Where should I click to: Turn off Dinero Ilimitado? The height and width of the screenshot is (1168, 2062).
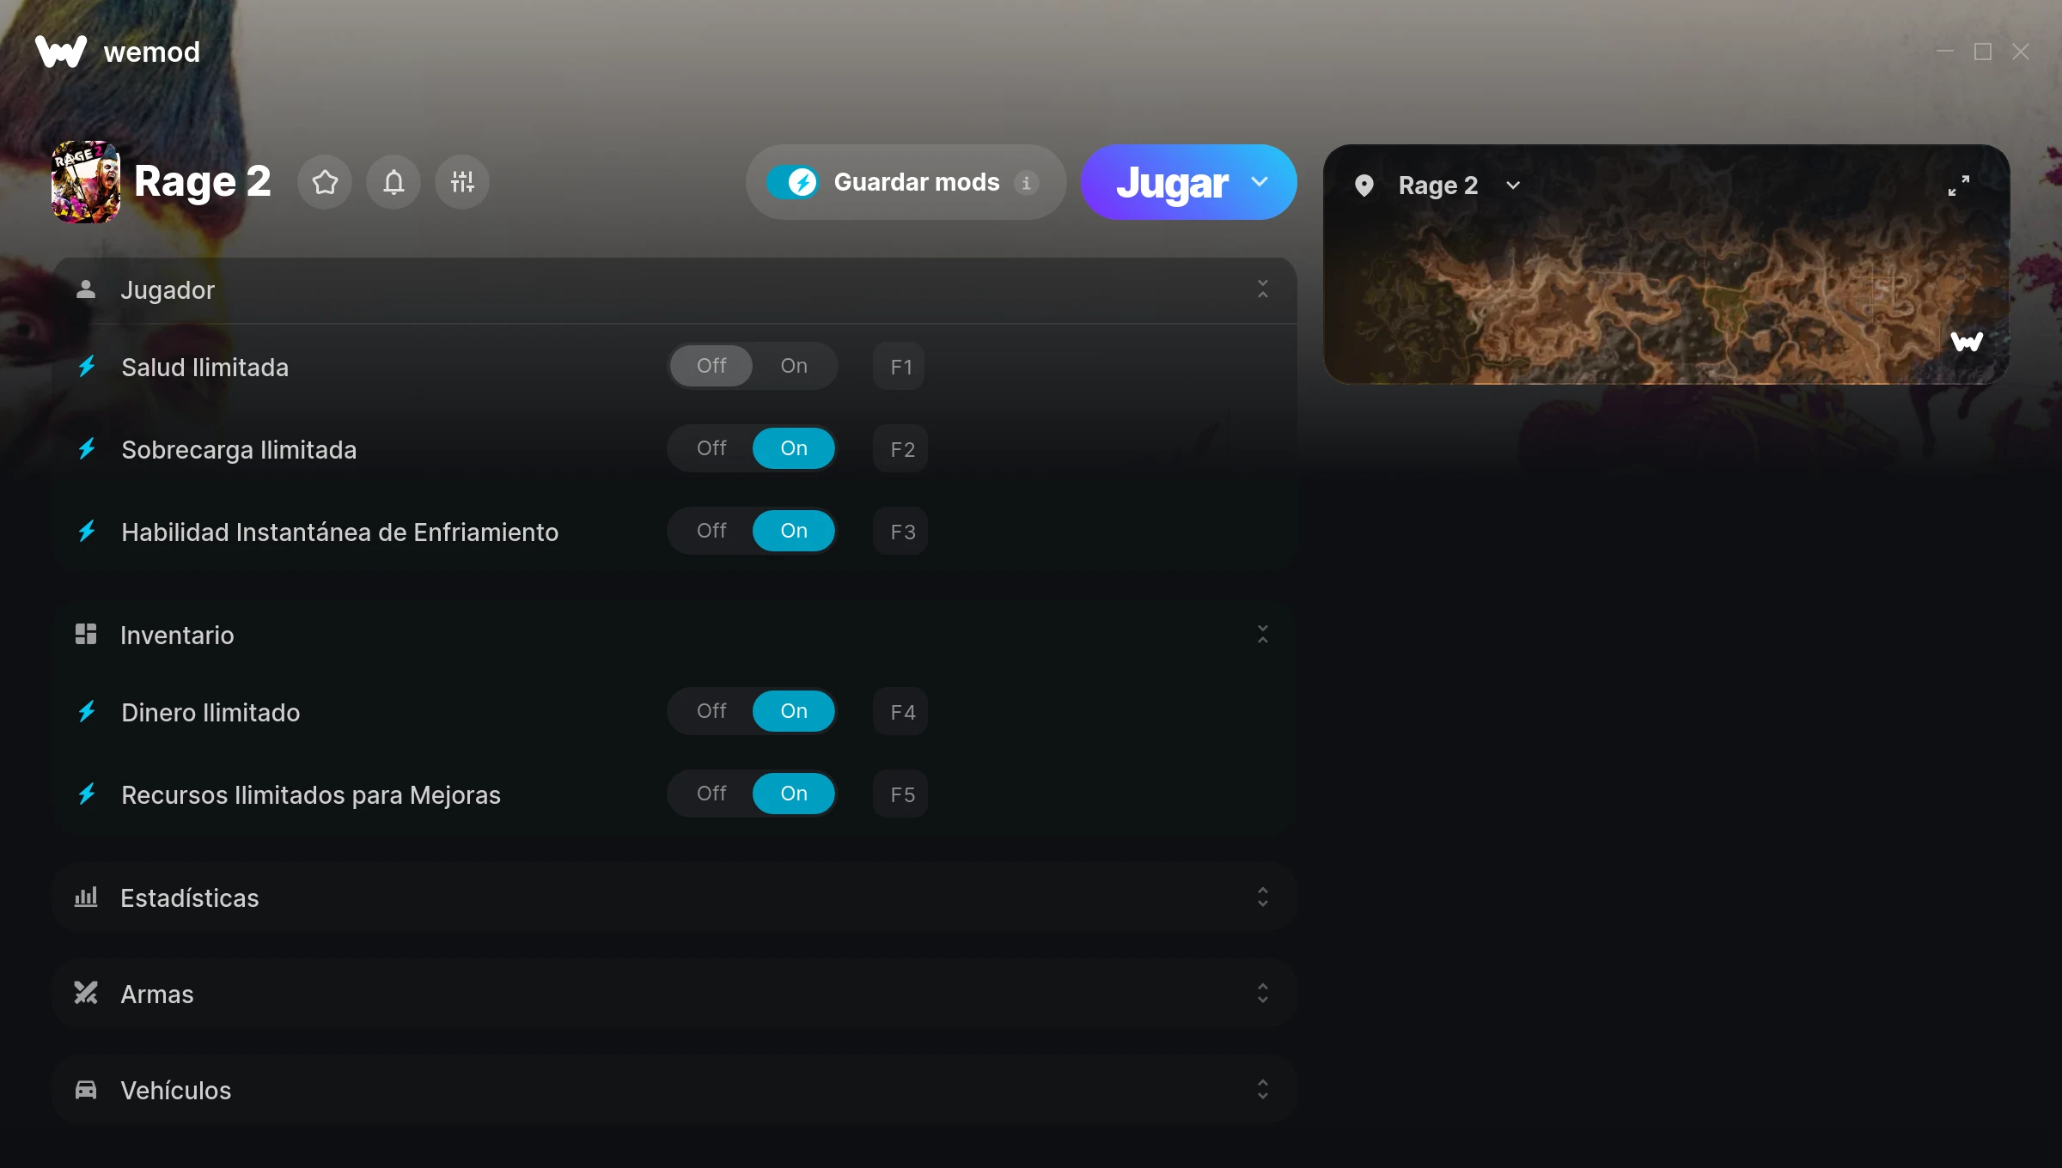(711, 711)
